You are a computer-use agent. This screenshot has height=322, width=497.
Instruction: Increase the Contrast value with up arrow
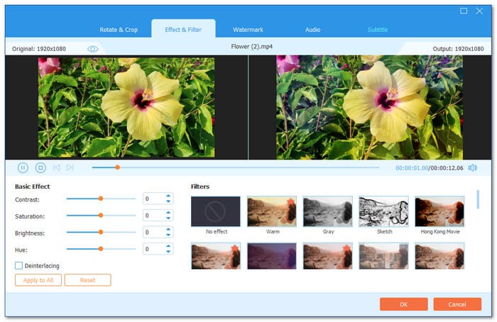coord(168,196)
